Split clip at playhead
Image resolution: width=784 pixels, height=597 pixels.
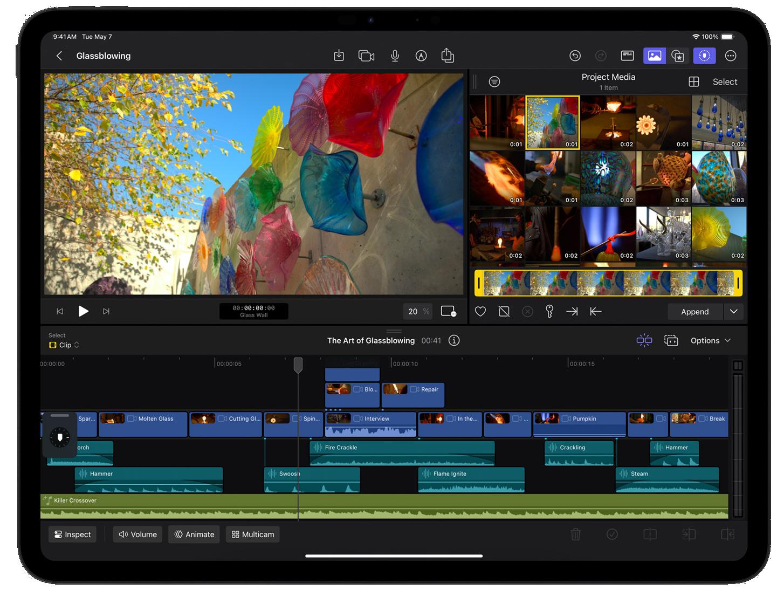tap(650, 534)
